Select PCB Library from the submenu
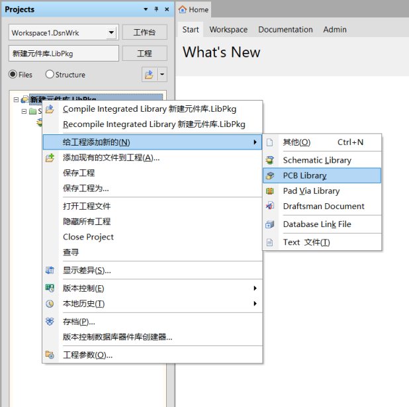 [322, 175]
